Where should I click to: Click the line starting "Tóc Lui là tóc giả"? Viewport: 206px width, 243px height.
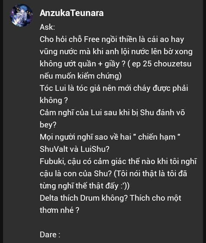click(114, 88)
